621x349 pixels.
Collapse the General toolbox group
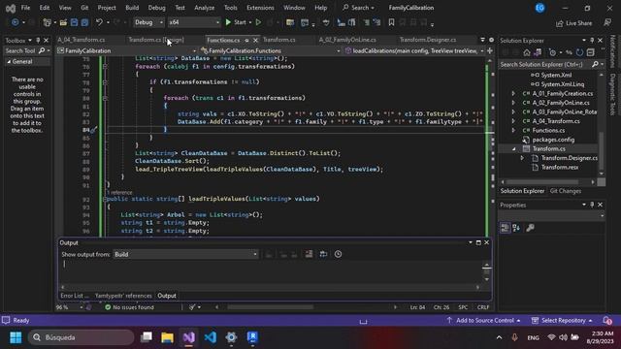click(x=9, y=62)
